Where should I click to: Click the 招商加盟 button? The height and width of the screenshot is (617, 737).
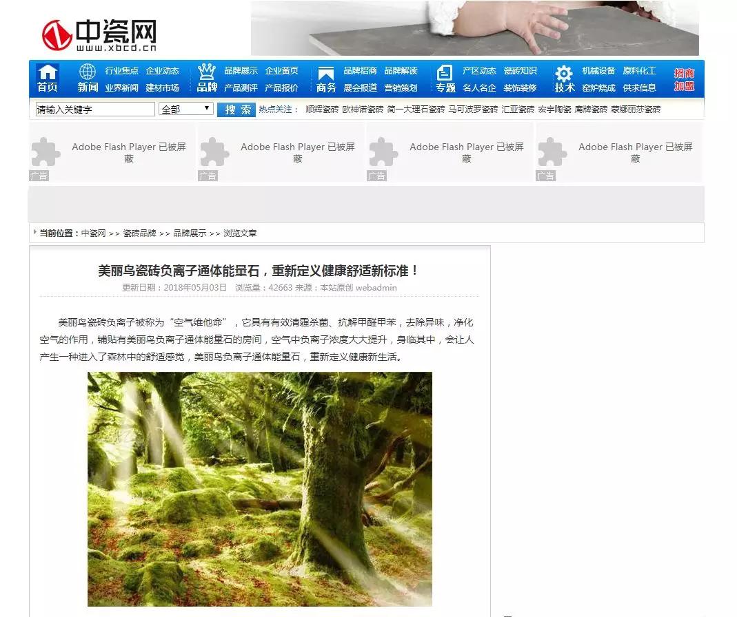tap(684, 79)
